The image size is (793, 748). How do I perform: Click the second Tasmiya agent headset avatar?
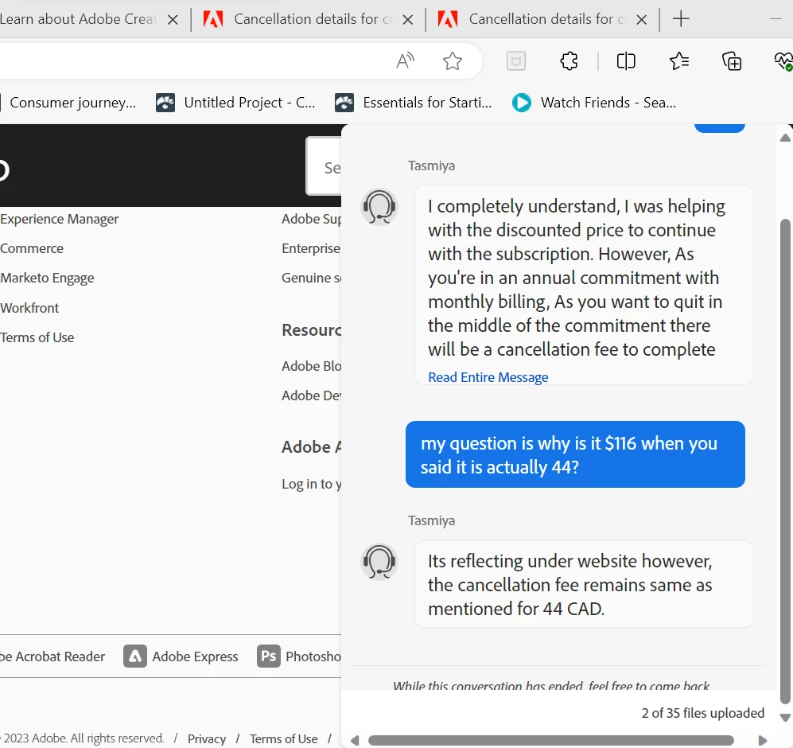tap(379, 562)
